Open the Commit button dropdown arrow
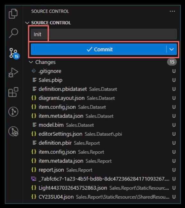The image size is (185, 208). pyautogui.click(x=172, y=49)
